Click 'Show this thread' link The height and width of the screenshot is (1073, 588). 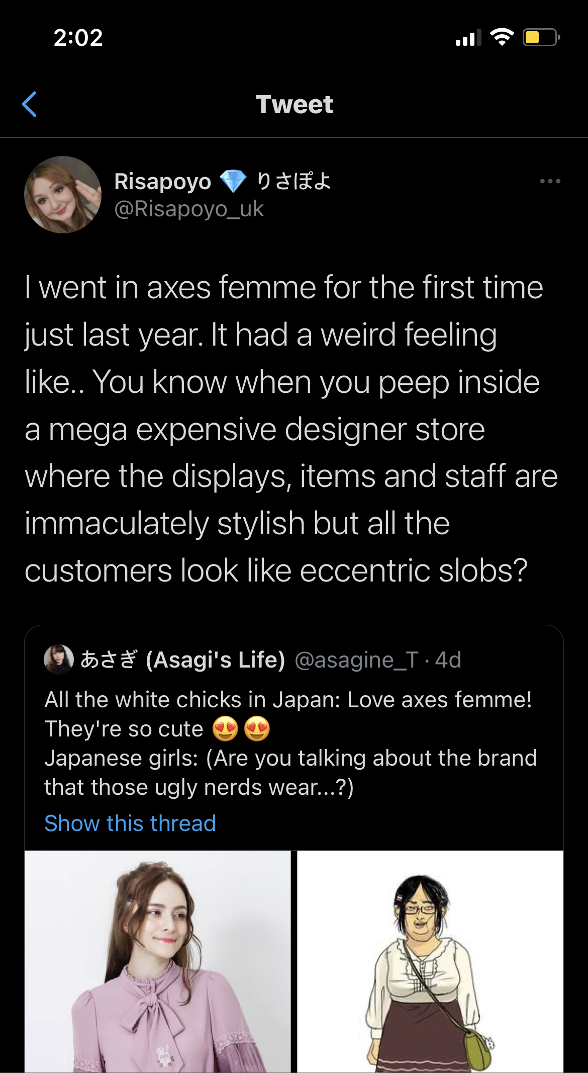point(130,823)
